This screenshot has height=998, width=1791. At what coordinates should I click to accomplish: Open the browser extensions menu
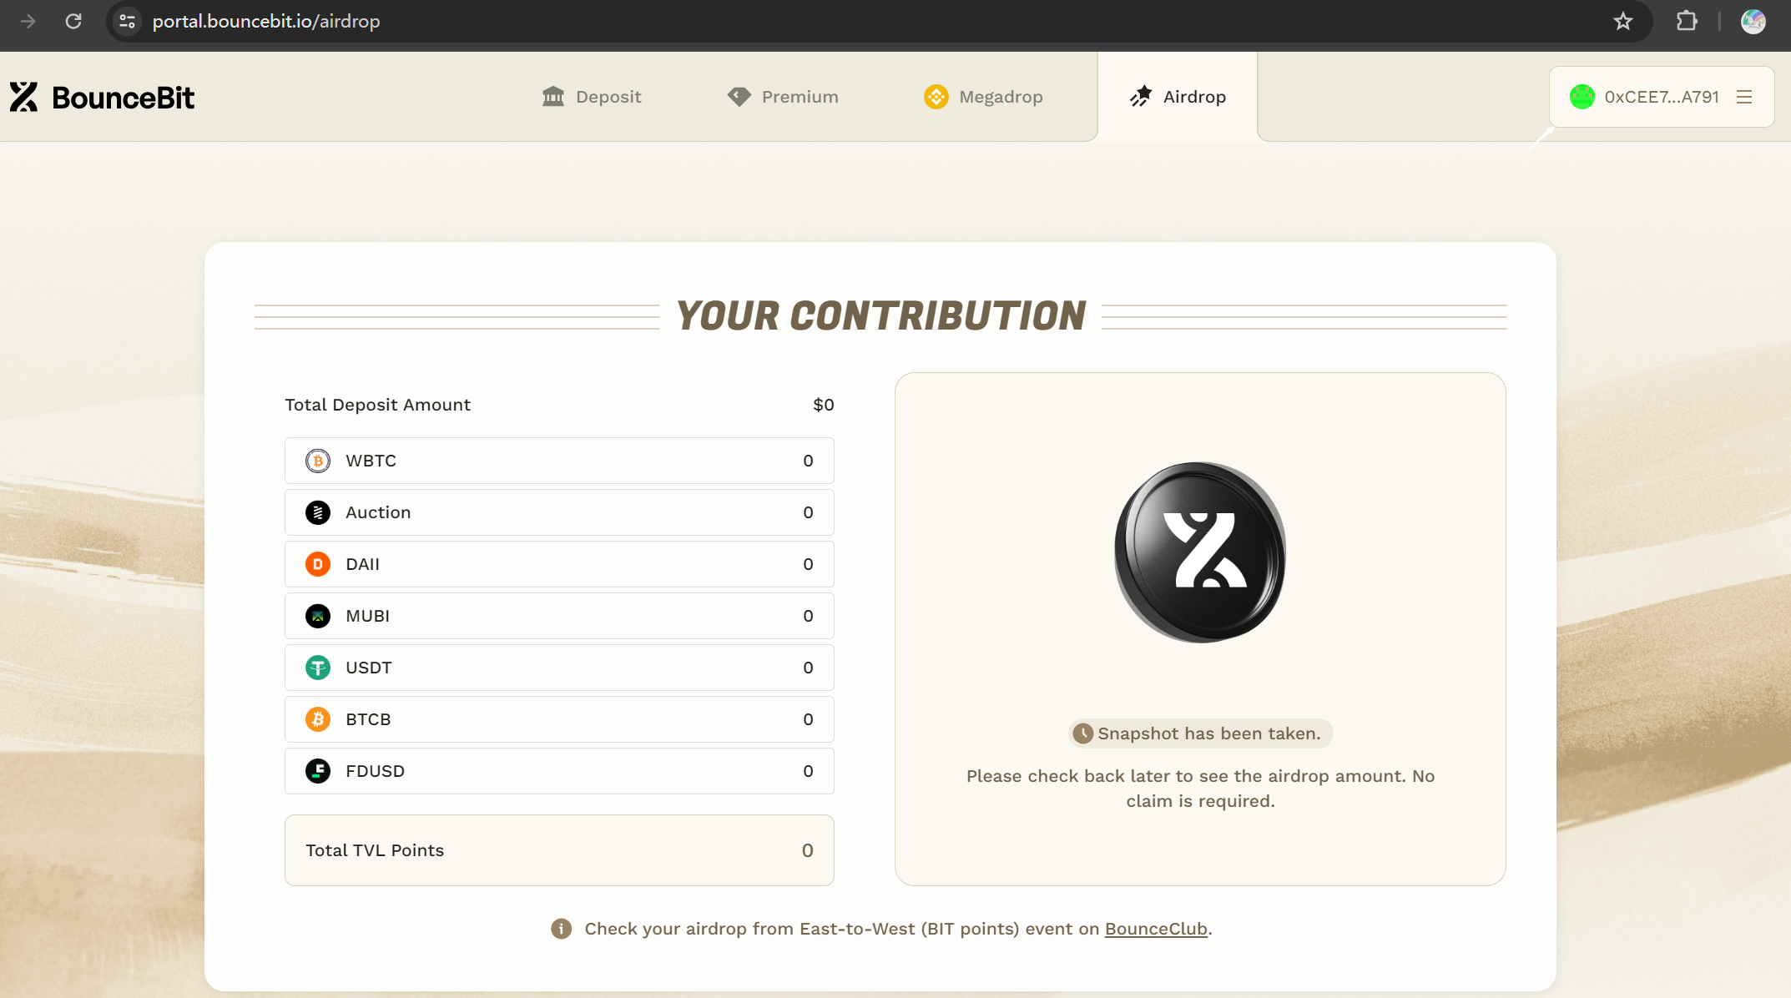coord(1687,21)
